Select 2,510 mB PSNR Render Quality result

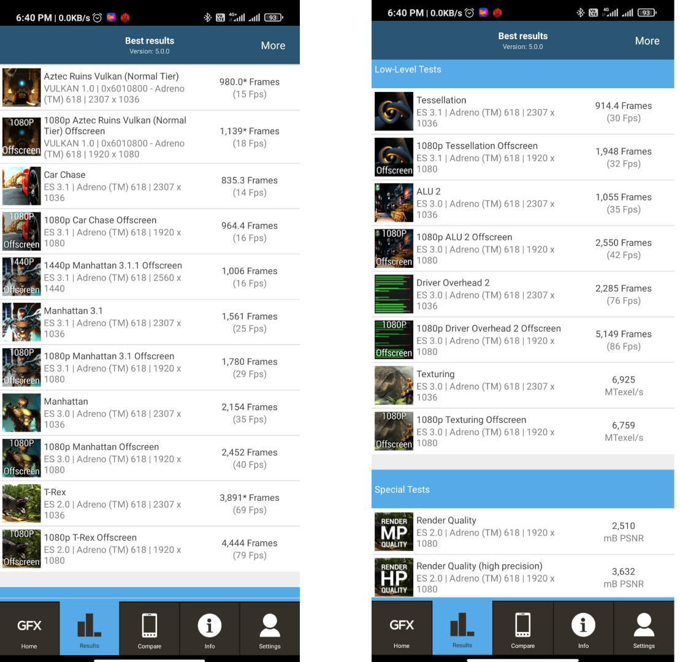(624, 532)
